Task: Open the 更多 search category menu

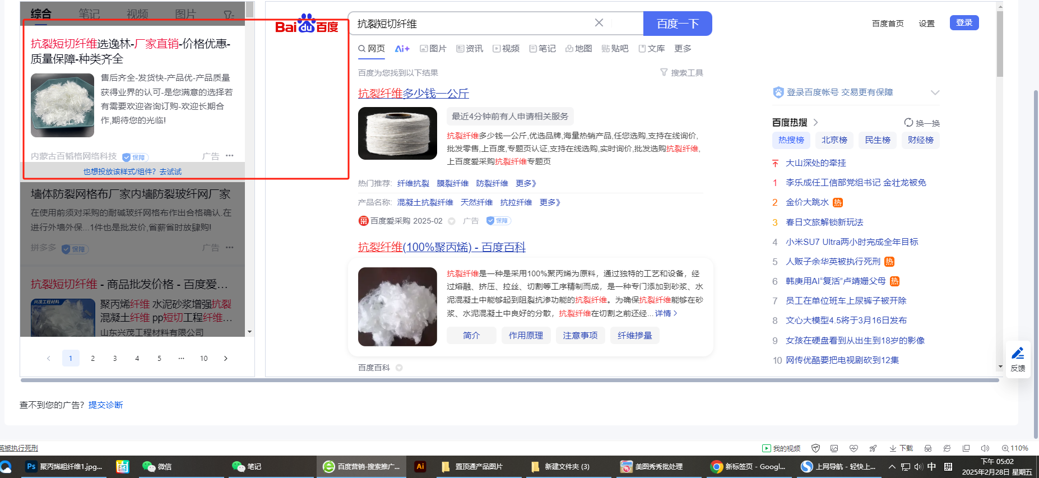Action: point(683,49)
